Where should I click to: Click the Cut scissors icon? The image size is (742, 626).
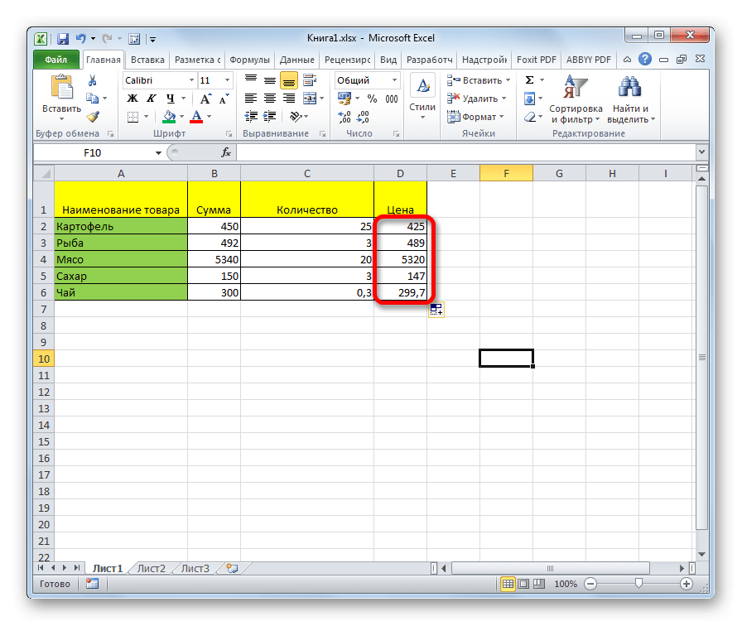(x=92, y=80)
